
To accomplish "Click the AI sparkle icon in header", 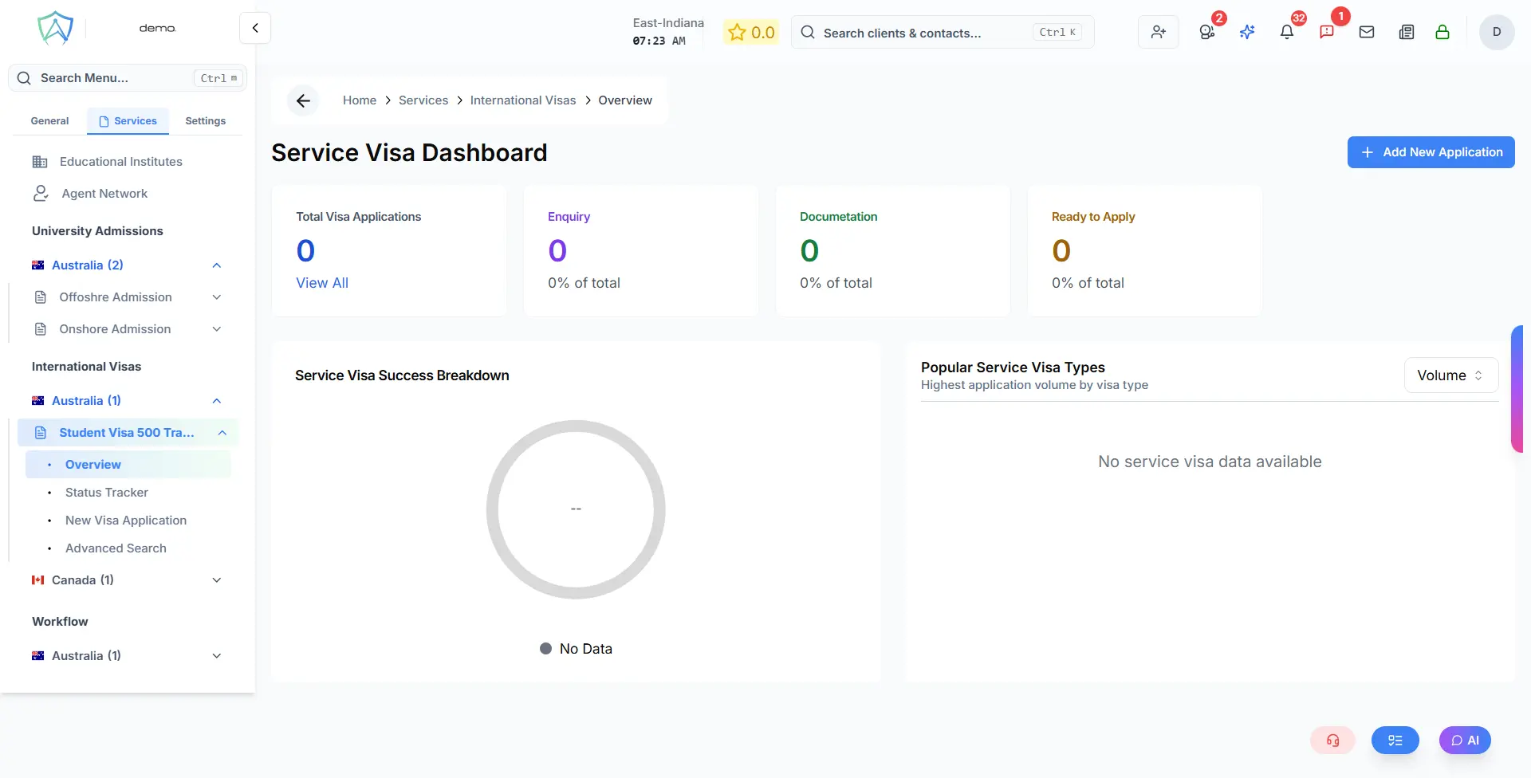I will point(1247,32).
